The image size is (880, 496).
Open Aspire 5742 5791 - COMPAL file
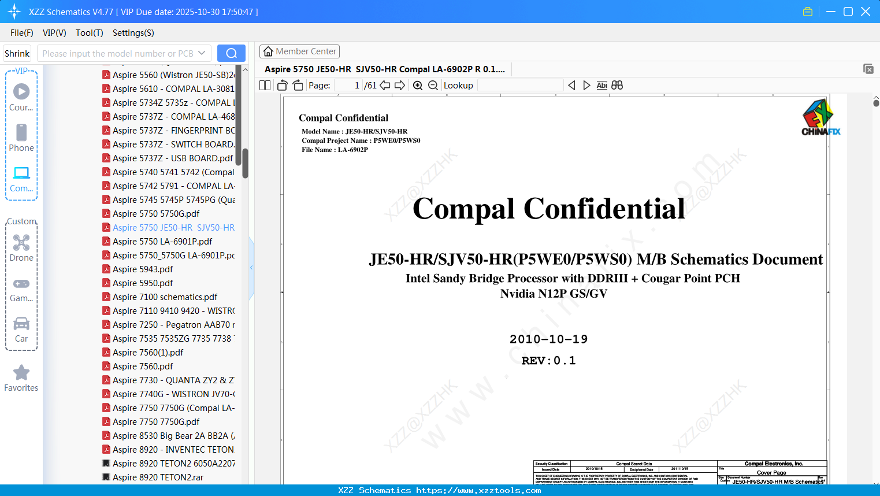169,186
